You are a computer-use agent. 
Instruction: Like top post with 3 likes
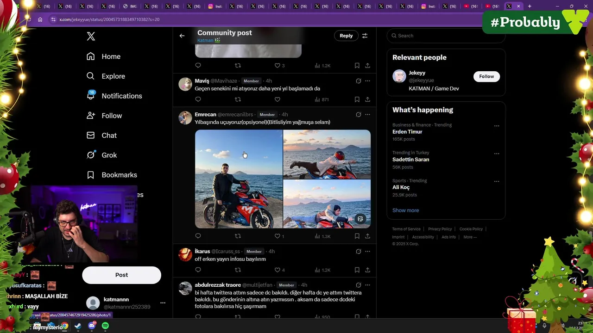279,66
